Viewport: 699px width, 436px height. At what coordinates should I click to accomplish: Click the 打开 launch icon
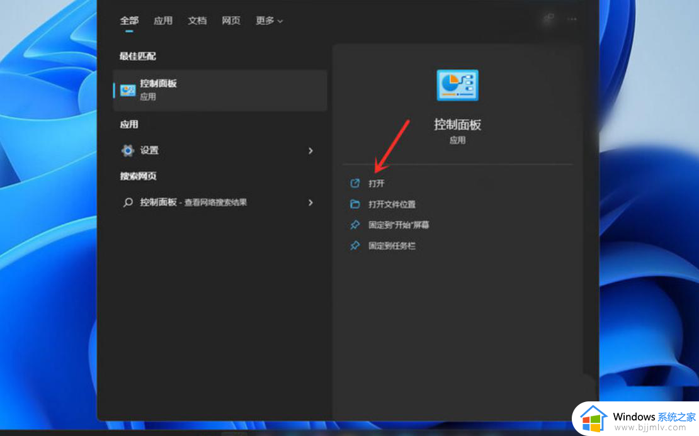point(355,183)
